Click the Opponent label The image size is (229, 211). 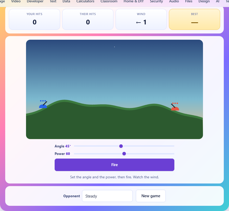tap(72, 196)
